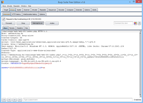
Task: Click the Burp Suite title bar app icon
Action: point(3,2)
